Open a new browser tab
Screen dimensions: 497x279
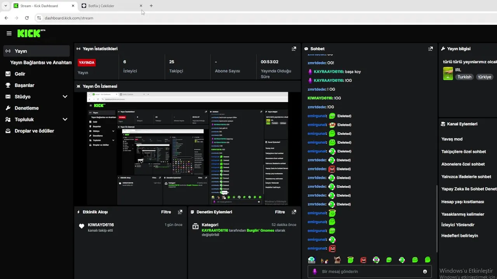151,6
